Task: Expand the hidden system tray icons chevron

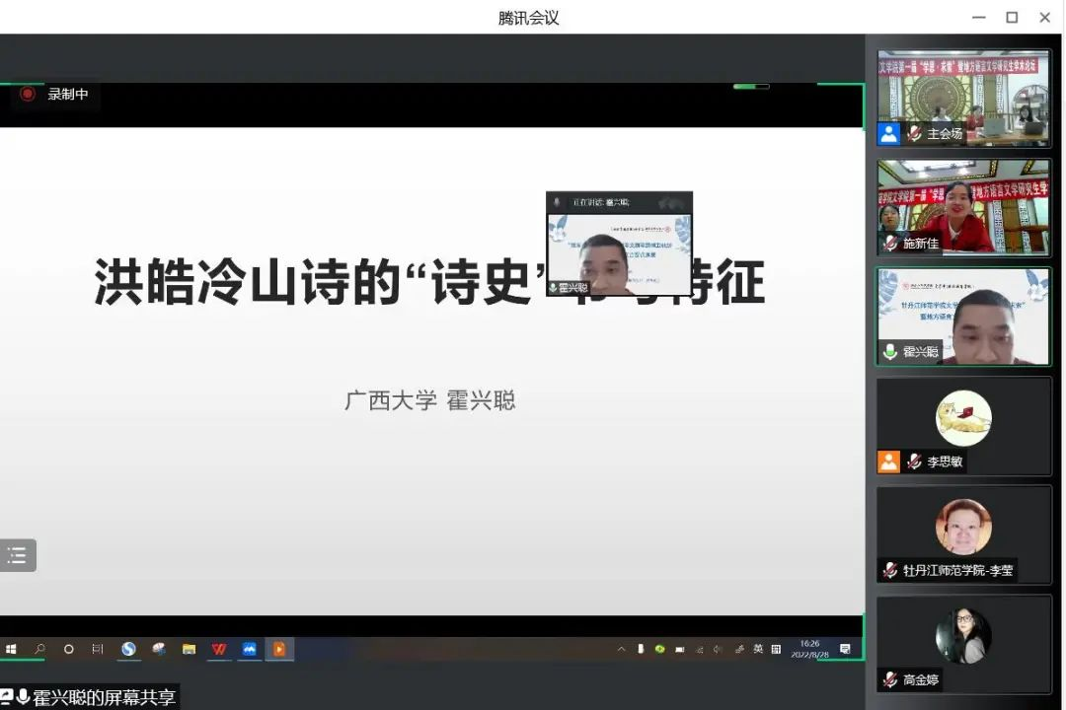Action: click(621, 649)
